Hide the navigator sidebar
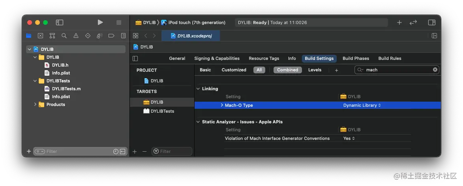Viewport: 463px width, 186px height. pyautogui.click(x=60, y=22)
